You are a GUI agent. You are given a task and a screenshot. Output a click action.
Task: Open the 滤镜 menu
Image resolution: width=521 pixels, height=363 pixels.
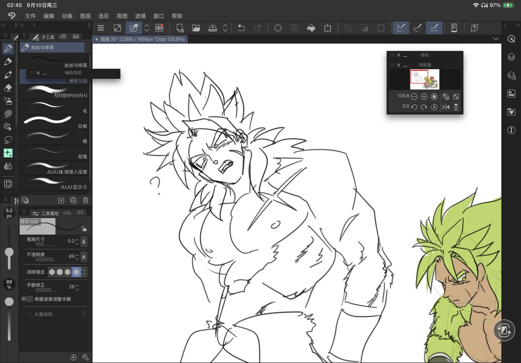point(140,16)
